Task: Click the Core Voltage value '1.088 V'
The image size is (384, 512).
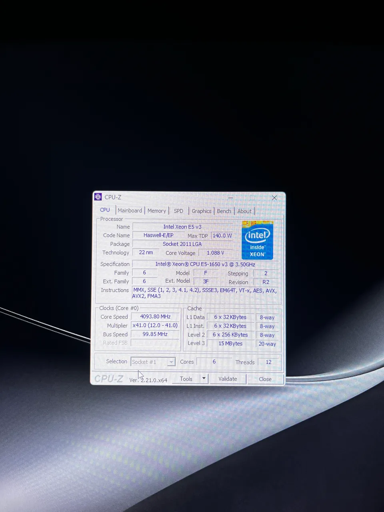Action: (216, 253)
